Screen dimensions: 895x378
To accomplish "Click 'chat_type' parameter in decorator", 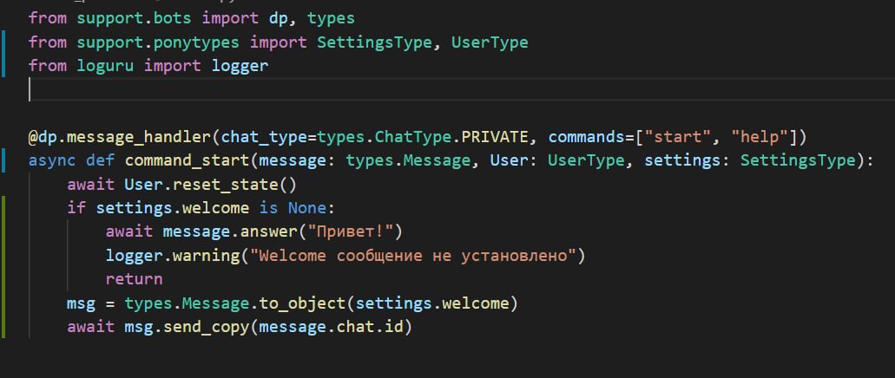I will click(264, 137).
